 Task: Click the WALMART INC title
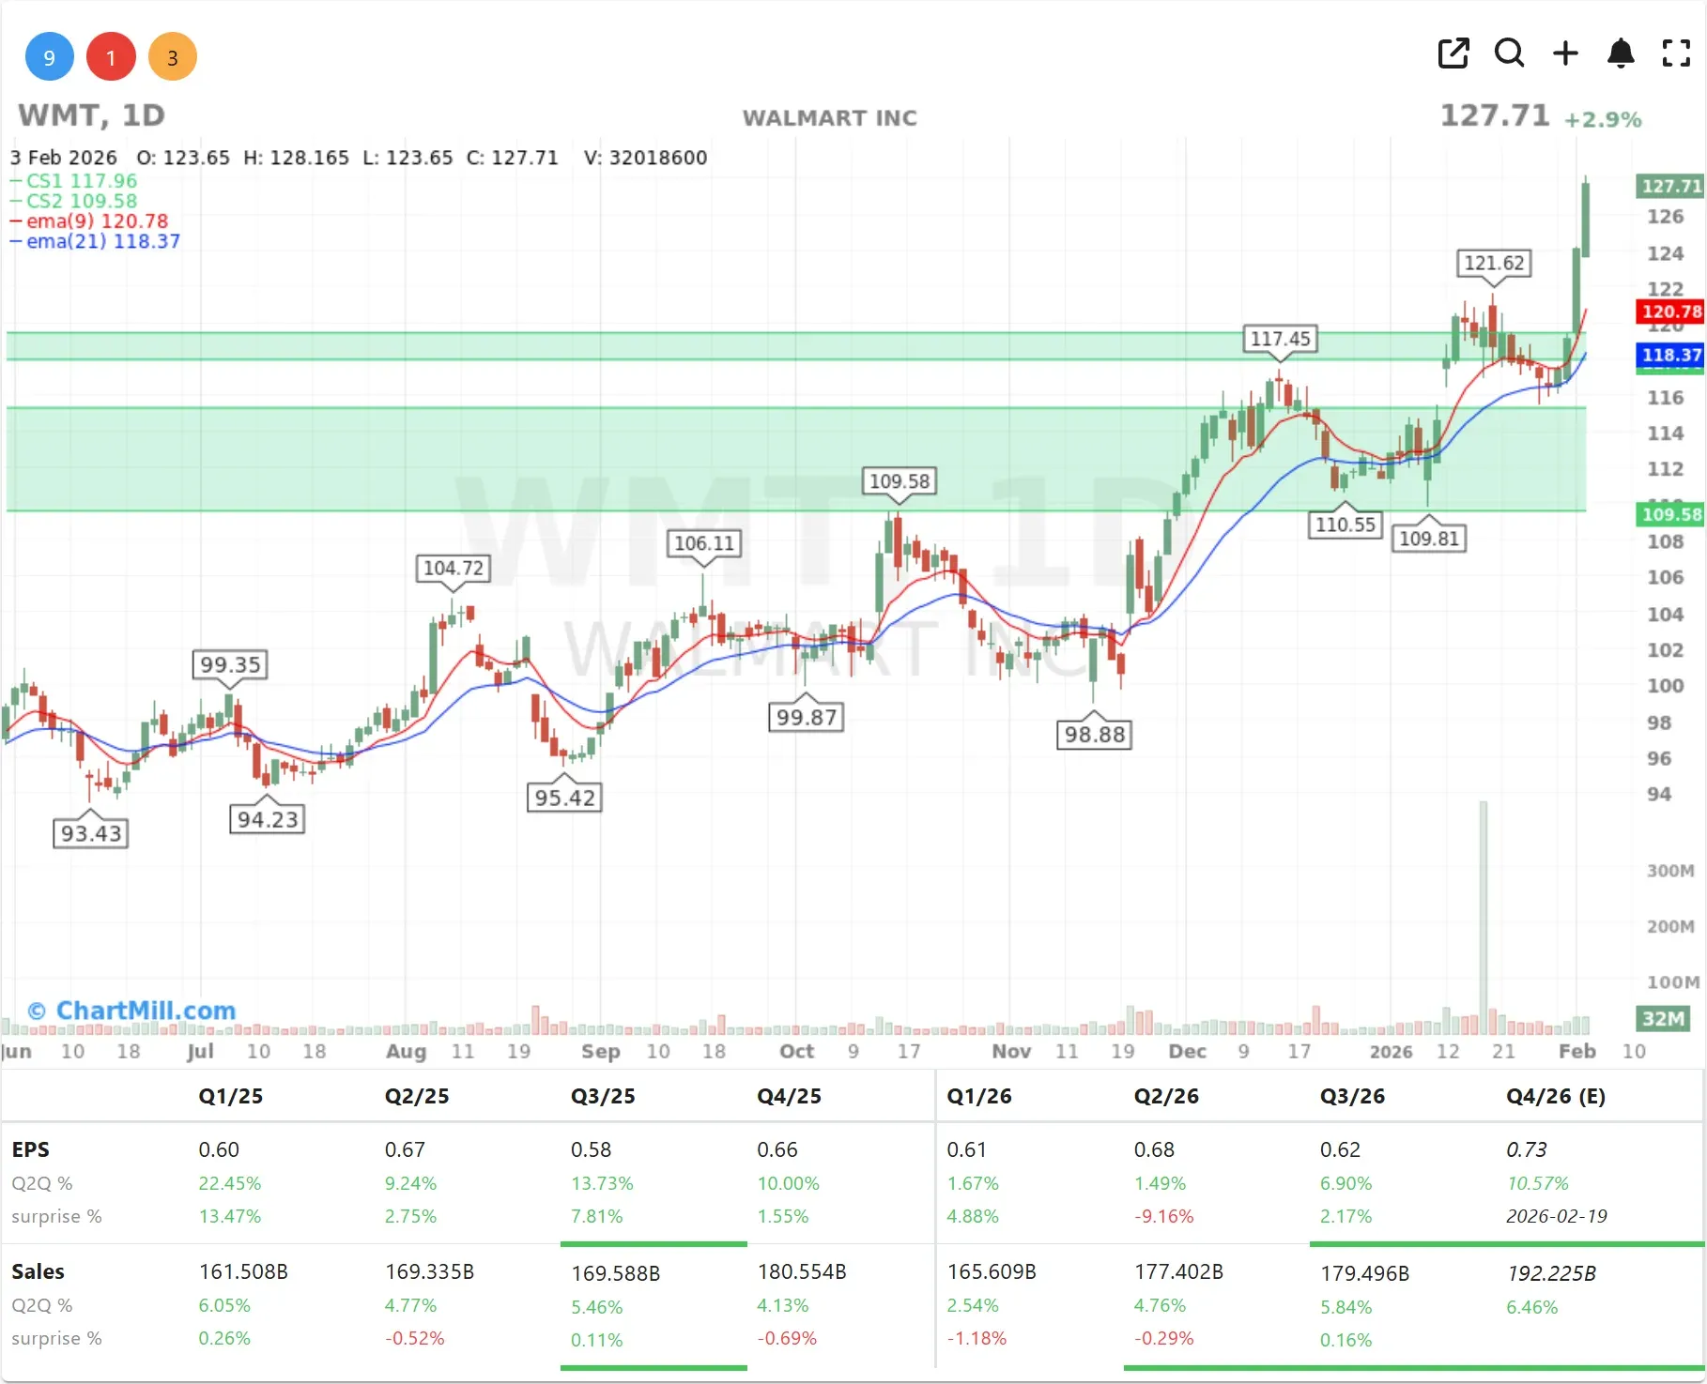click(830, 118)
